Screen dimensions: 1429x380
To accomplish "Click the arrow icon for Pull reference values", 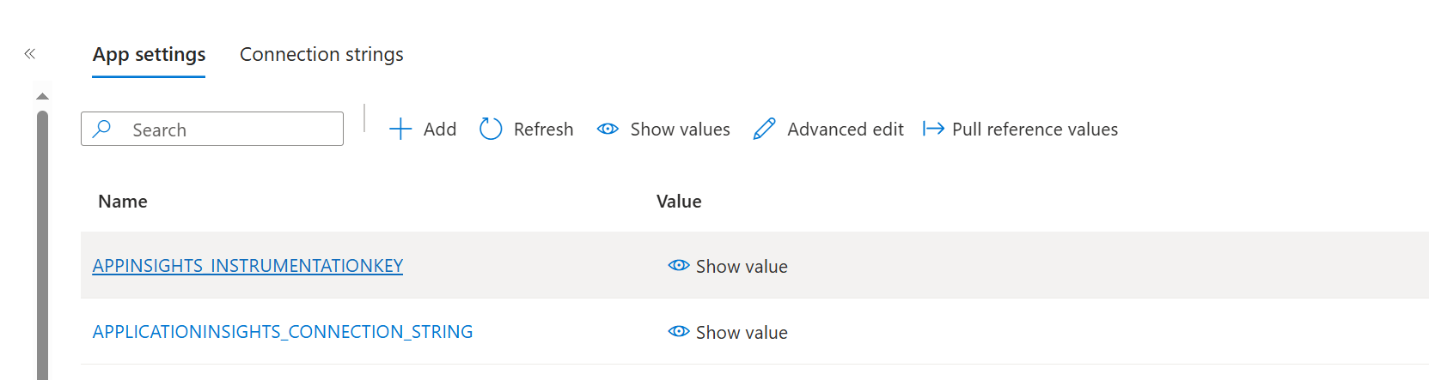I will pyautogui.click(x=933, y=130).
